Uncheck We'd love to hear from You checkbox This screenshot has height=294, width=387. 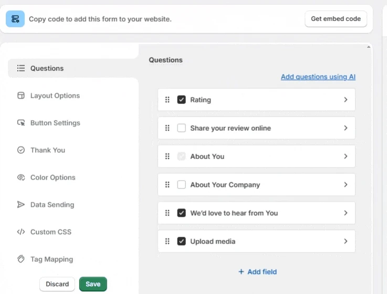click(x=181, y=213)
